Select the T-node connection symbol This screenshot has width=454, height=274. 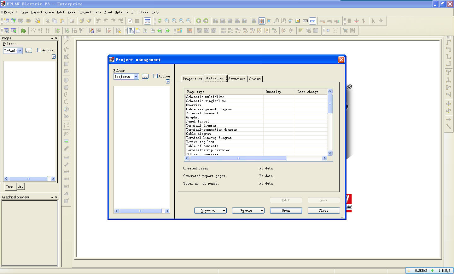coord(448,72)
